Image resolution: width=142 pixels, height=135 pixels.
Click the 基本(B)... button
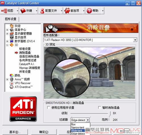[x=15, y=132]
